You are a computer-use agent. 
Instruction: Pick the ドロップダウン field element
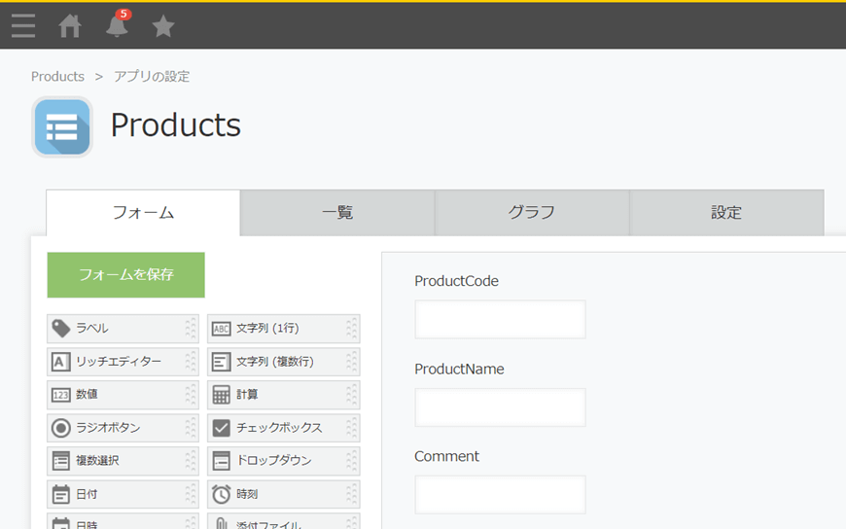283,461
